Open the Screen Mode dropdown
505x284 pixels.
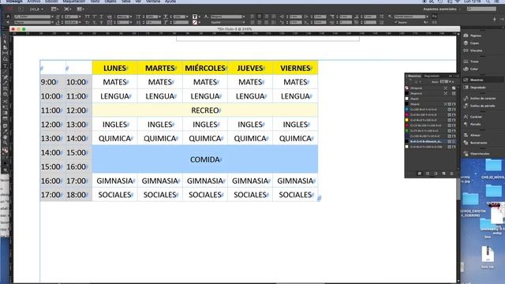(67, 9)
